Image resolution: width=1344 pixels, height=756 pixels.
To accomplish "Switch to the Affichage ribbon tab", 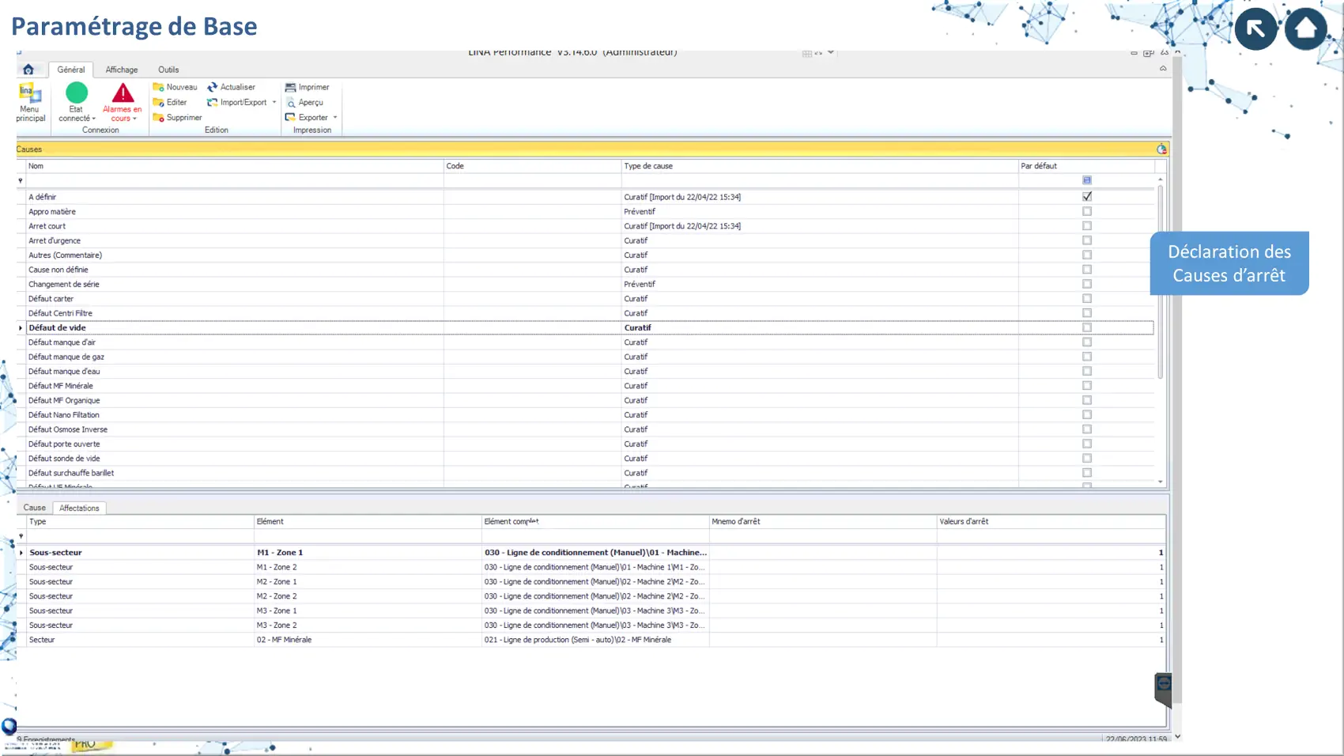I will click(x=122, y=70).
